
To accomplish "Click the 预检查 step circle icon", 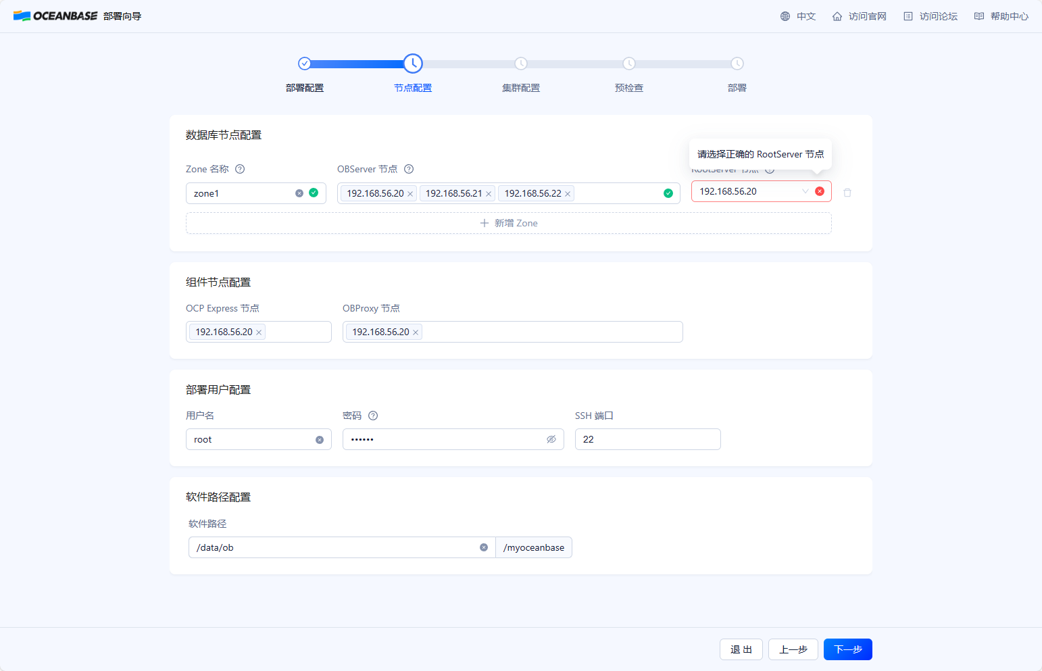I will point(629,64).
